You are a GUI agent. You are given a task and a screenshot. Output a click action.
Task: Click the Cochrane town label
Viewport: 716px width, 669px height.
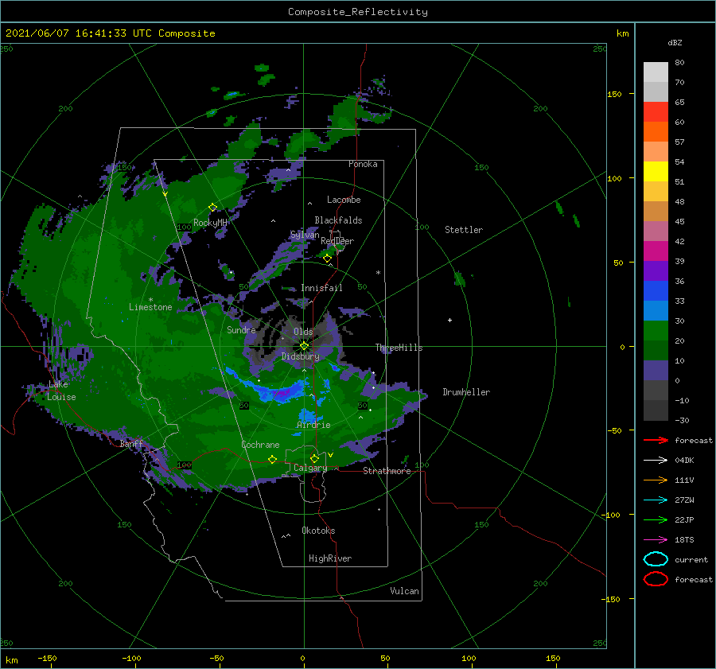[260, 445]
